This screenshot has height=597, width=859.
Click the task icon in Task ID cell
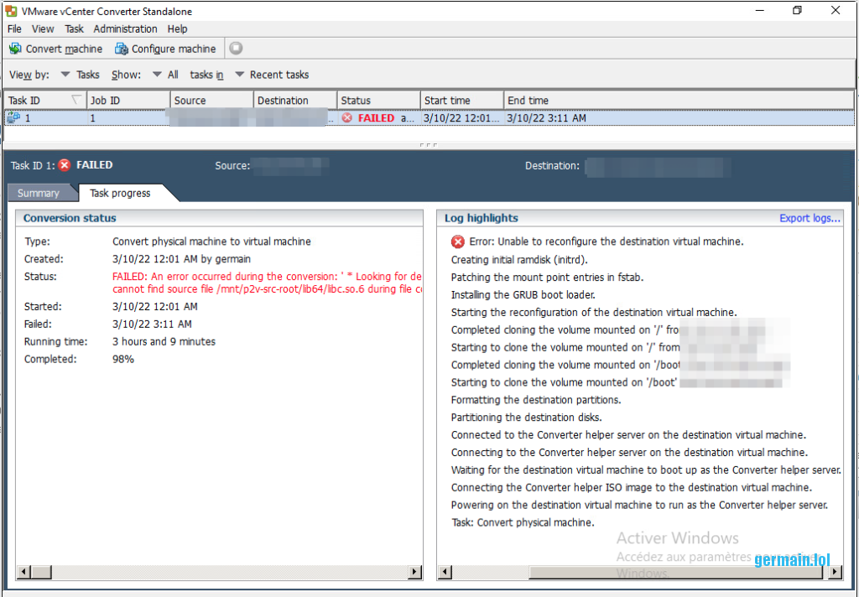(x=13, y=118)
